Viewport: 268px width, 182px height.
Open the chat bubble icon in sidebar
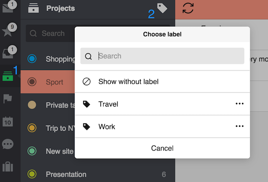coord(8,144)
